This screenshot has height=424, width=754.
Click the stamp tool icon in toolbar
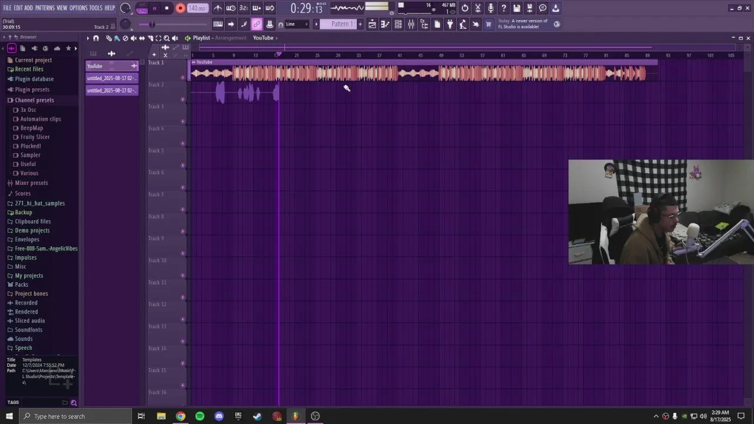coord(270,24)
